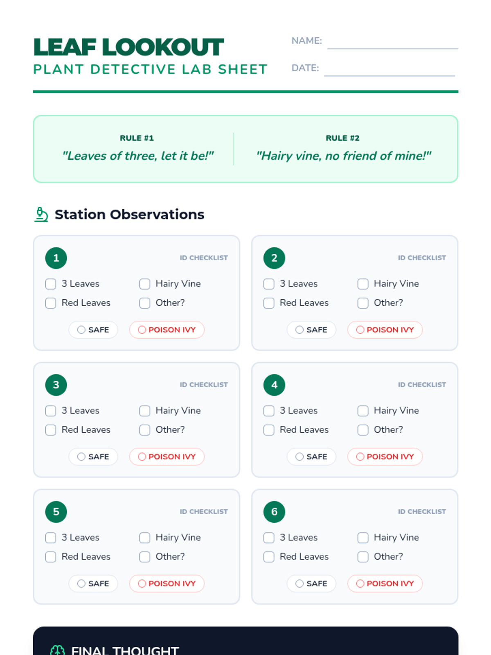Check 3 Leaves in station 1
Viewport: 491px width, 655px height.
(x=51, y=284)
